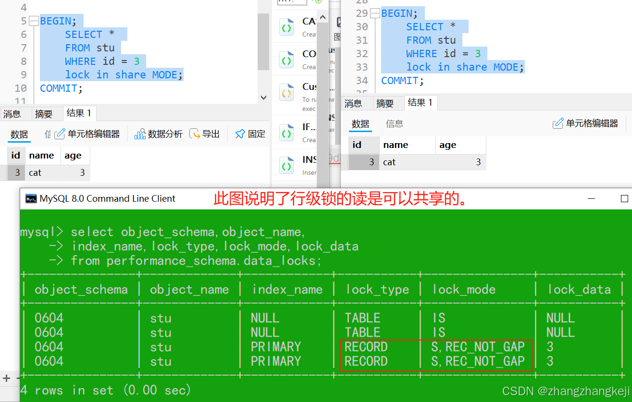The image size is (632, 402).
Task: Click the index_name header in terminal
Action: [x=287, y=290]
